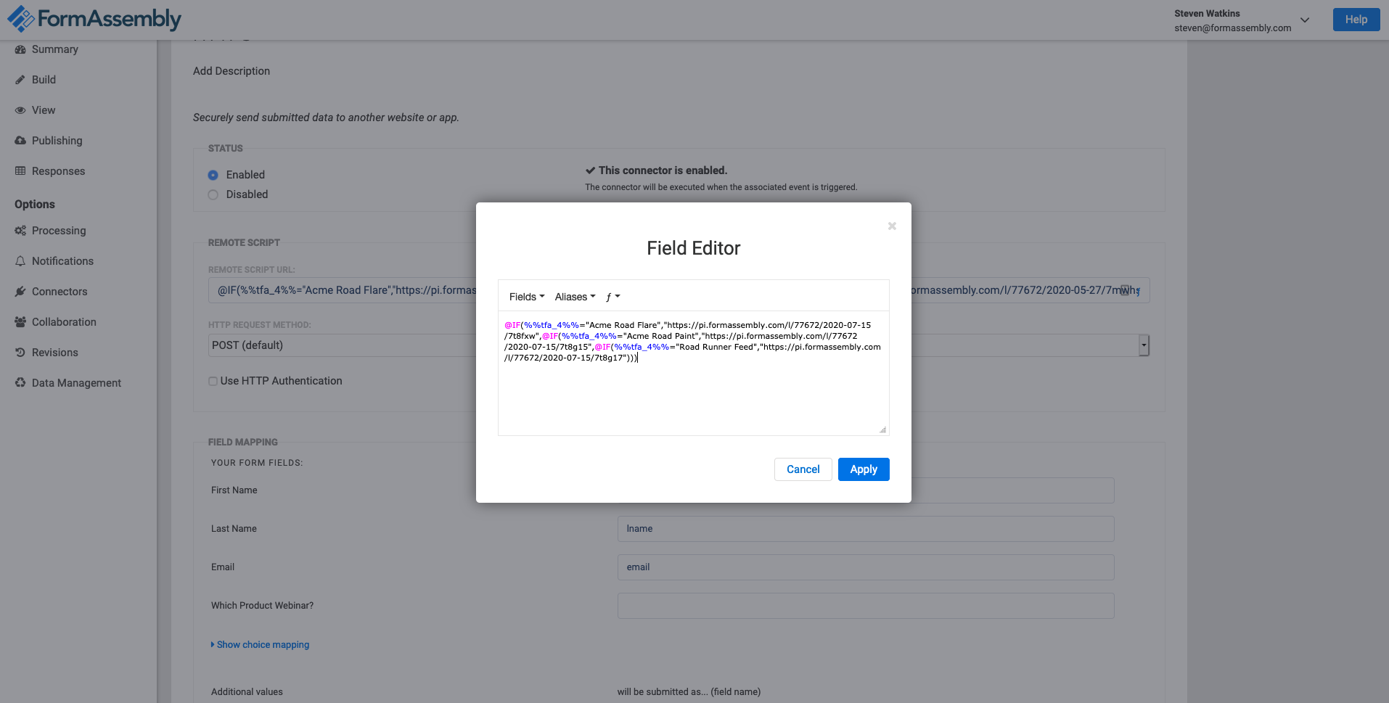
Task: Open the functions (ƒ) dropdown
Action: click(x=612, y=297)
